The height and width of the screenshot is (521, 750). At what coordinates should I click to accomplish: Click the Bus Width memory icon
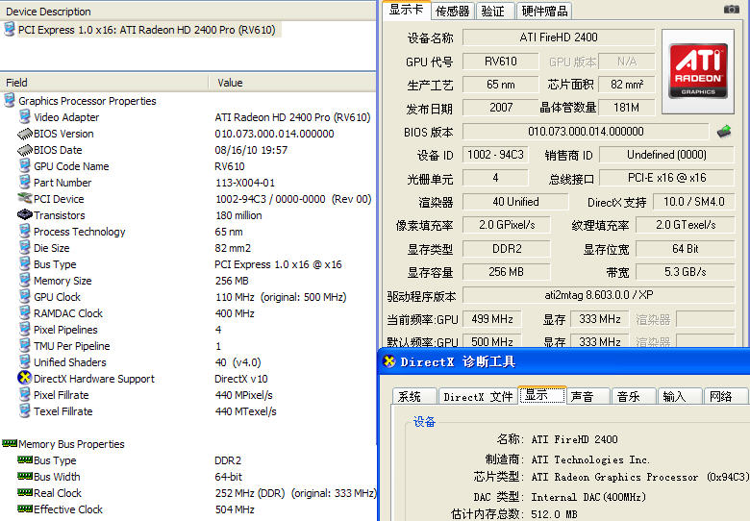point(24,476)
